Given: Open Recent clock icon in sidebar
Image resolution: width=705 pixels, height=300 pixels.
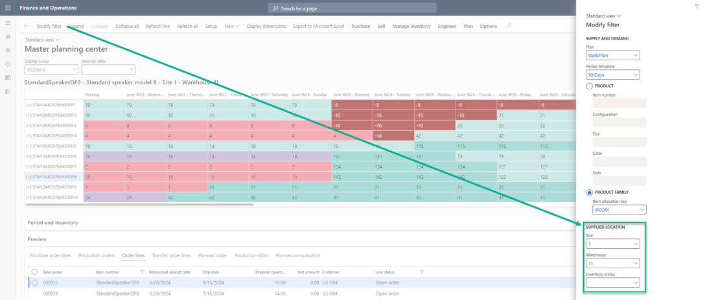Looking at the screenshot, I should pyautogui.click(x=8, y=64).
